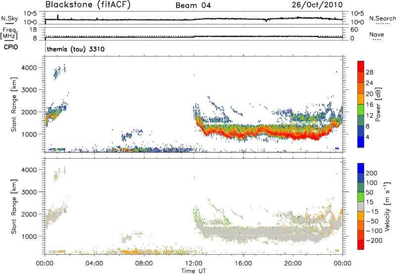Click the date "26/Oct/2010"
Image resolution: width=396 pixels, height=274 pixels.
[317, 4]
